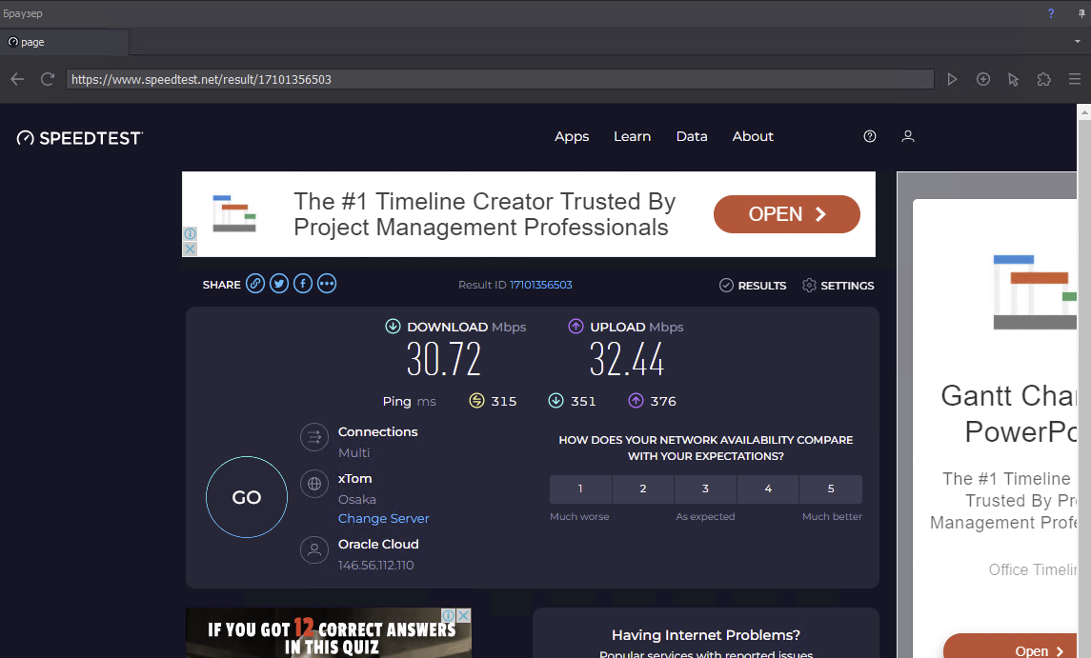Open the Apps navigation menu
Screen dimensions: 1091x658
point(572,136)
